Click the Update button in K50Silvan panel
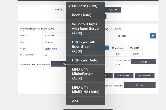This screenshot has height=110, width=166. (140, 85)
